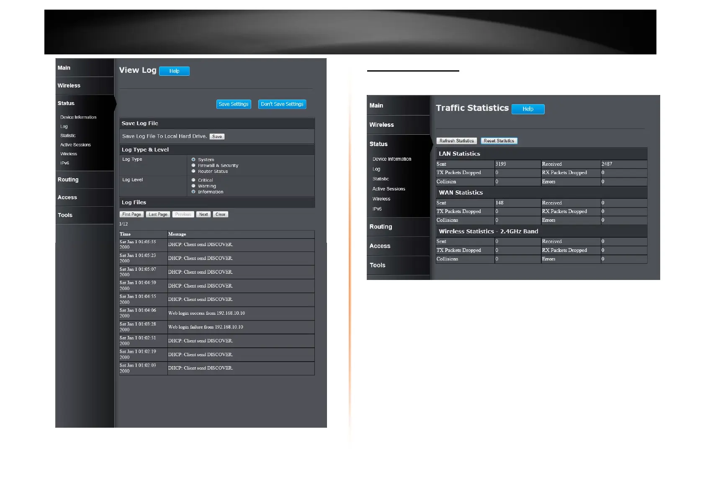The width and height of the screenshot is (705, 498).
Task: Go to Last Page of log files
Action: [158, 214]
